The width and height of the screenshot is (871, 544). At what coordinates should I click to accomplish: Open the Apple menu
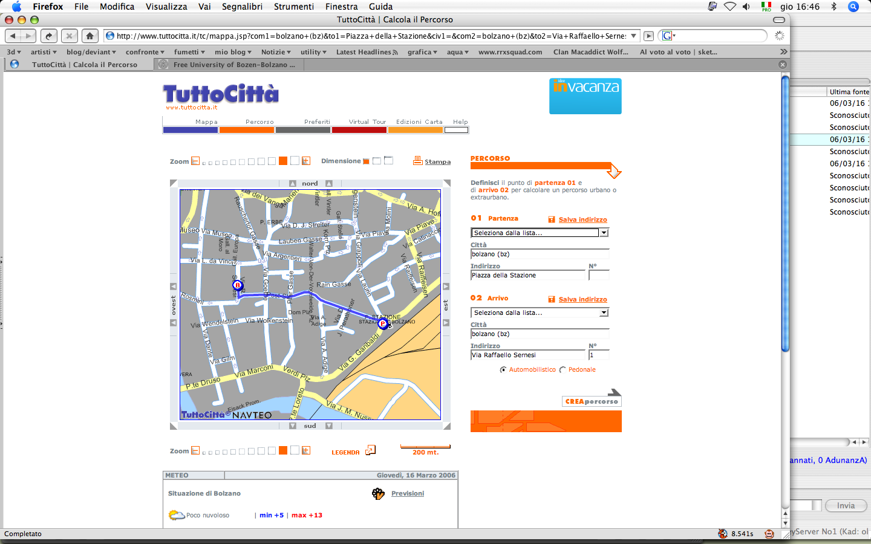[16, 7]
